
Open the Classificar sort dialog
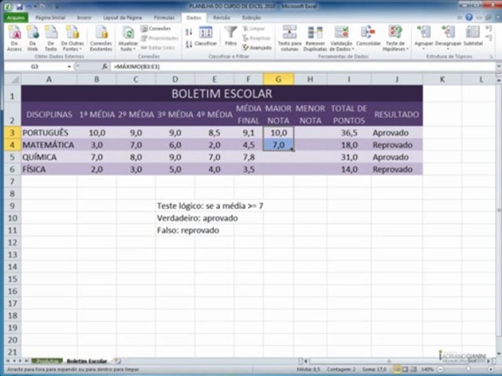(206, 37)
